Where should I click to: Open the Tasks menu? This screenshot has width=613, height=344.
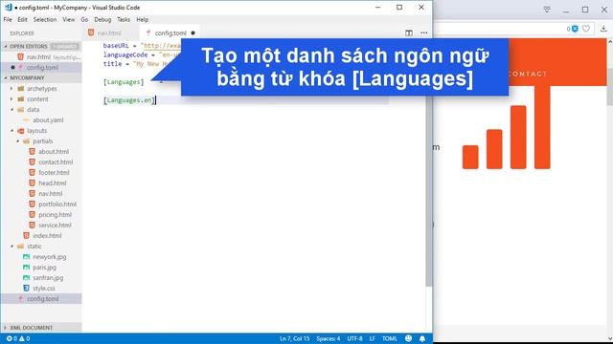point(124,19)
